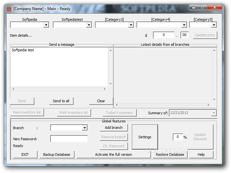Show Today's summary
Screen dimensions: 231x173
click(120, 113)
